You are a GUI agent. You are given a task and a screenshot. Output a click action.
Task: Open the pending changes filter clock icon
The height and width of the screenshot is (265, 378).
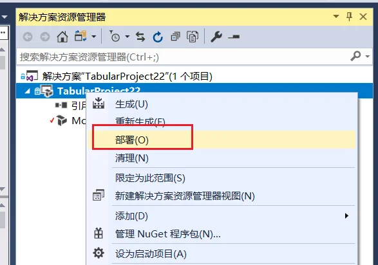coord(115,37)
